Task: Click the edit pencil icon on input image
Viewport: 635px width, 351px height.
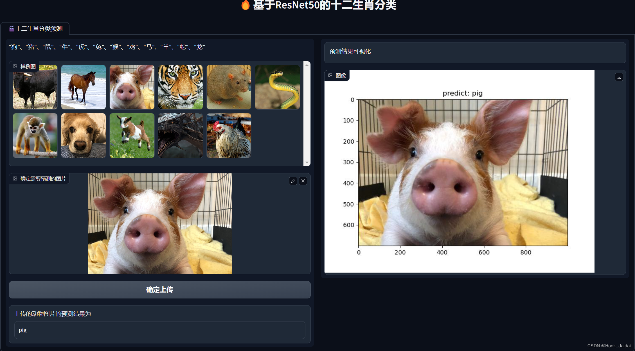Action: pos(293,181)
